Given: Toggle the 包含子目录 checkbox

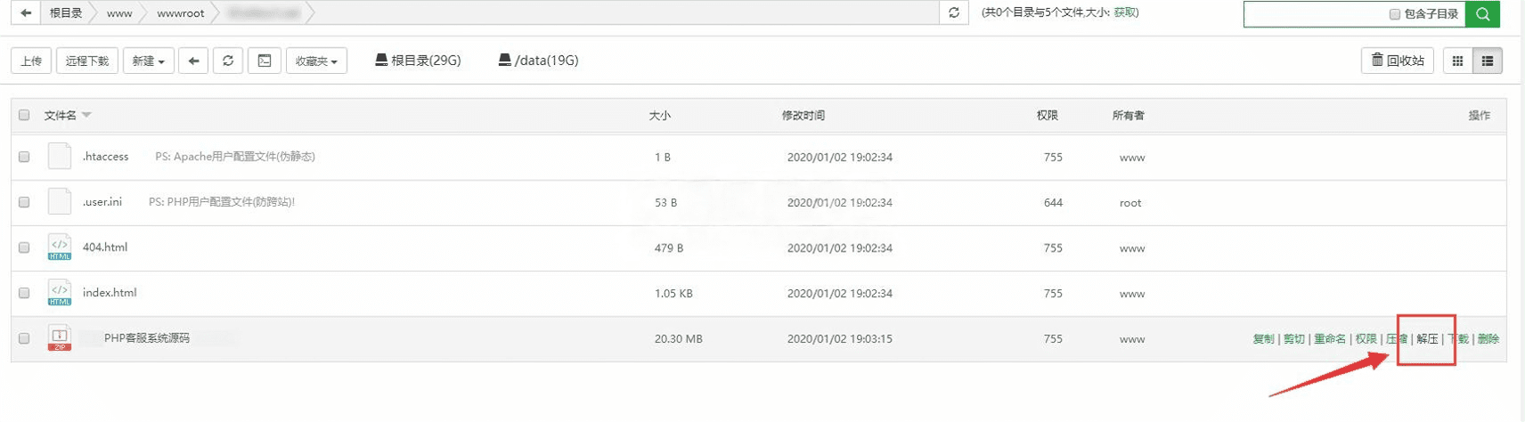Looking at the screenshot, I should pyautogui.click(x=1395, y=14).
